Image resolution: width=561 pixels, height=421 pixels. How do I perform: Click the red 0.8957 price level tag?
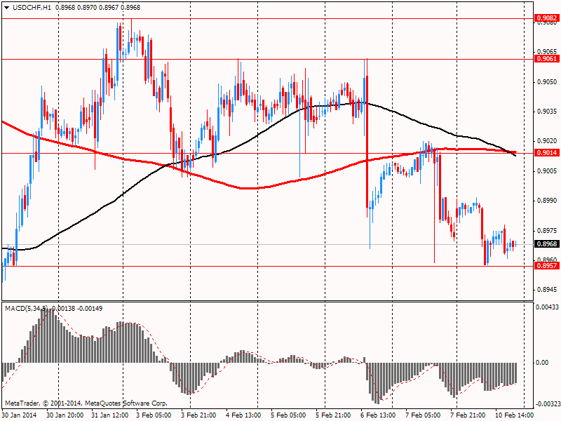point(547,266)
